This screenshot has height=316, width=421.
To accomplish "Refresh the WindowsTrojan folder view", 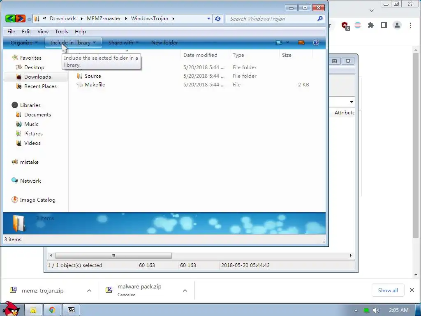I will point(218,19).
